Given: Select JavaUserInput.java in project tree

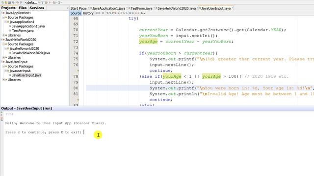Looking at the screenshot, I should tap(26, 75).
